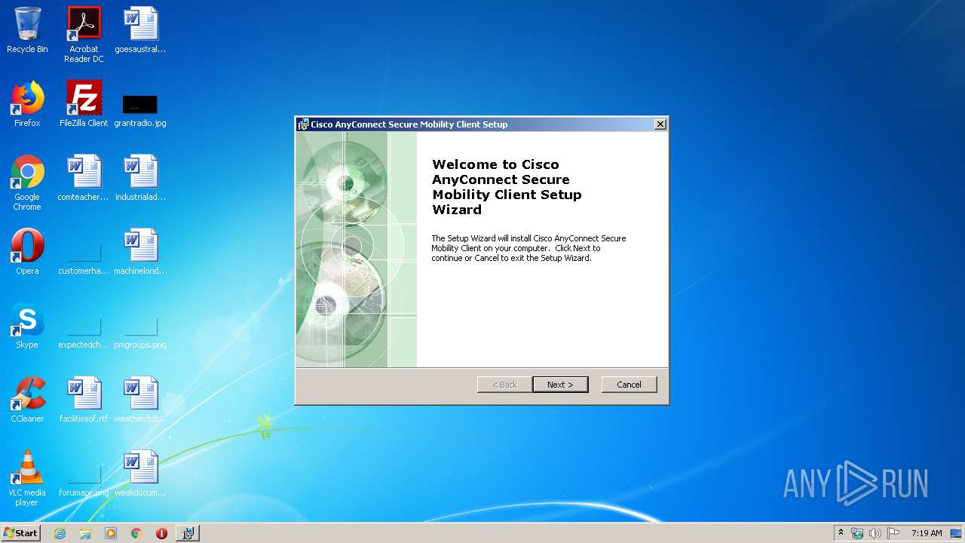The width and height of the screenshot is (965, 543).
Task: Click the installer icon in the title bar
Action: click(x=303, y=124)
